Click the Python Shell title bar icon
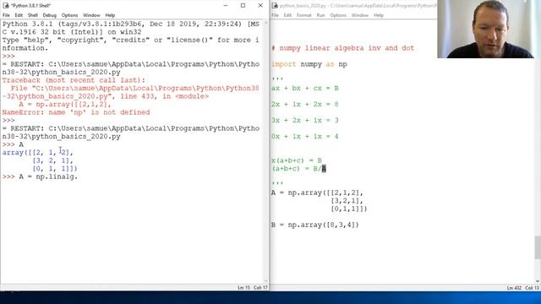This screenshot has width=541, height=304. [x=6, y=6]
